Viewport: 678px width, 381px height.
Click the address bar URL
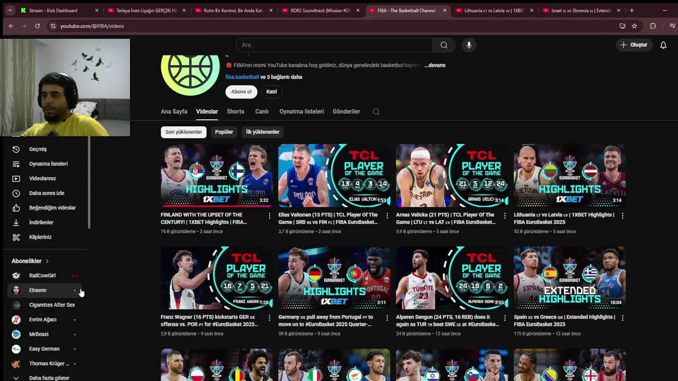(x=92, y=26)
